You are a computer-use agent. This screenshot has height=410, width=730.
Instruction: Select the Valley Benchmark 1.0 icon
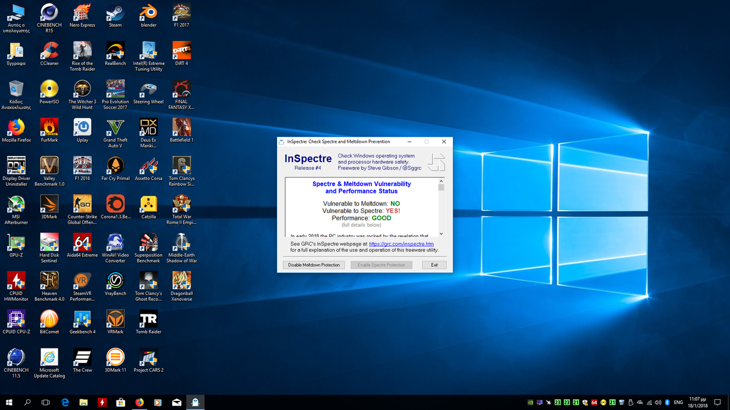pos(49,171)
